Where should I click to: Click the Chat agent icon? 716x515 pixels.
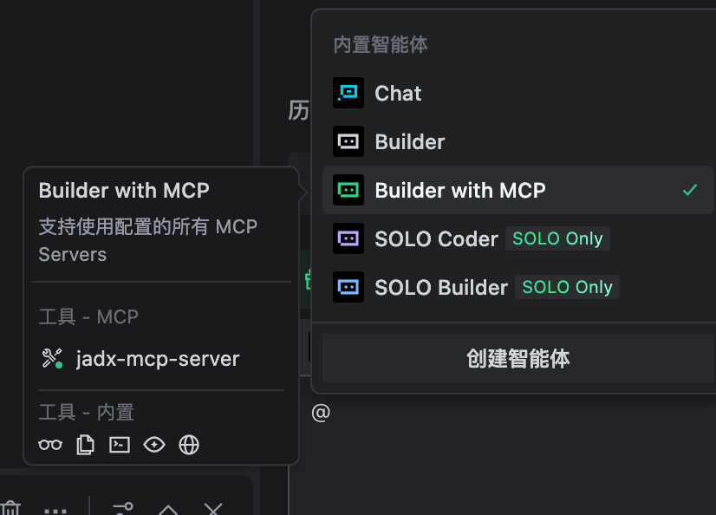point(348,94)
